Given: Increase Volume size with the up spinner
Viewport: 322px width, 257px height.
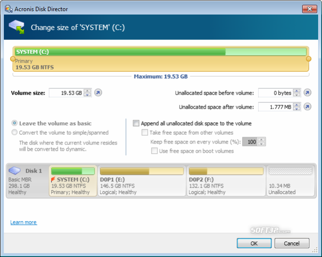Looking at the screenshot, I should 88,91.
